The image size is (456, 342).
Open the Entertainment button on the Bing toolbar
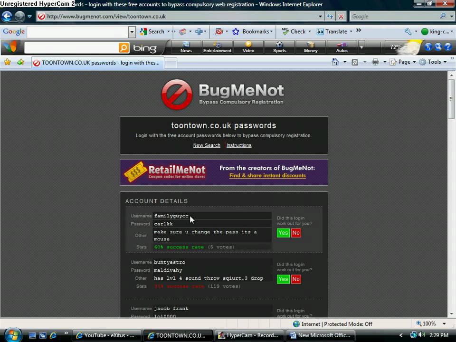[217, 47]
